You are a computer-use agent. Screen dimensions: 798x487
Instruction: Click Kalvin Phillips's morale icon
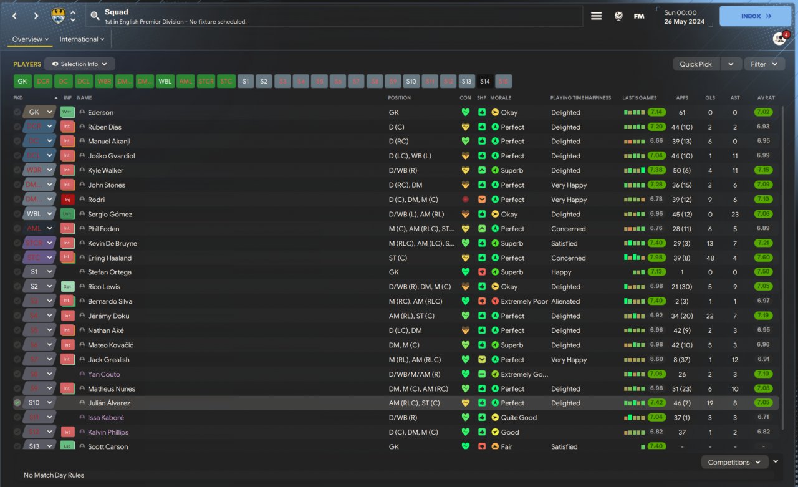[495, 432]
